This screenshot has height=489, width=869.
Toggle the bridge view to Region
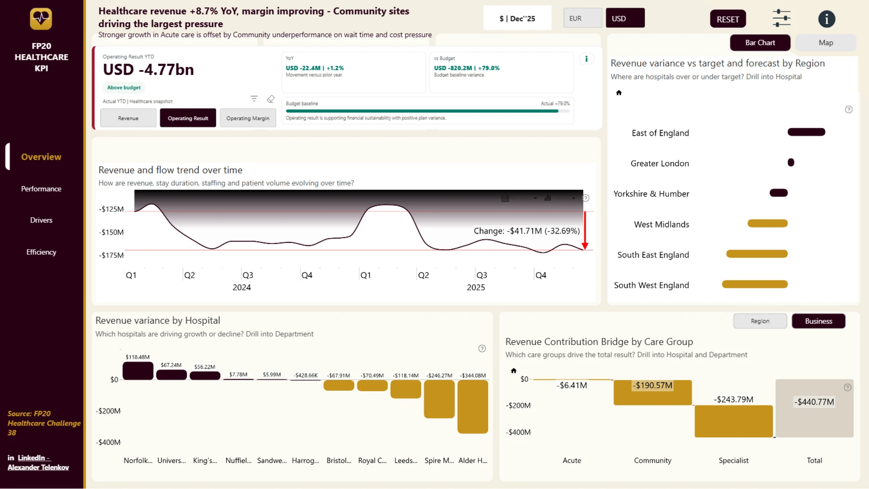pyautogui.click(x=760, y=321)
